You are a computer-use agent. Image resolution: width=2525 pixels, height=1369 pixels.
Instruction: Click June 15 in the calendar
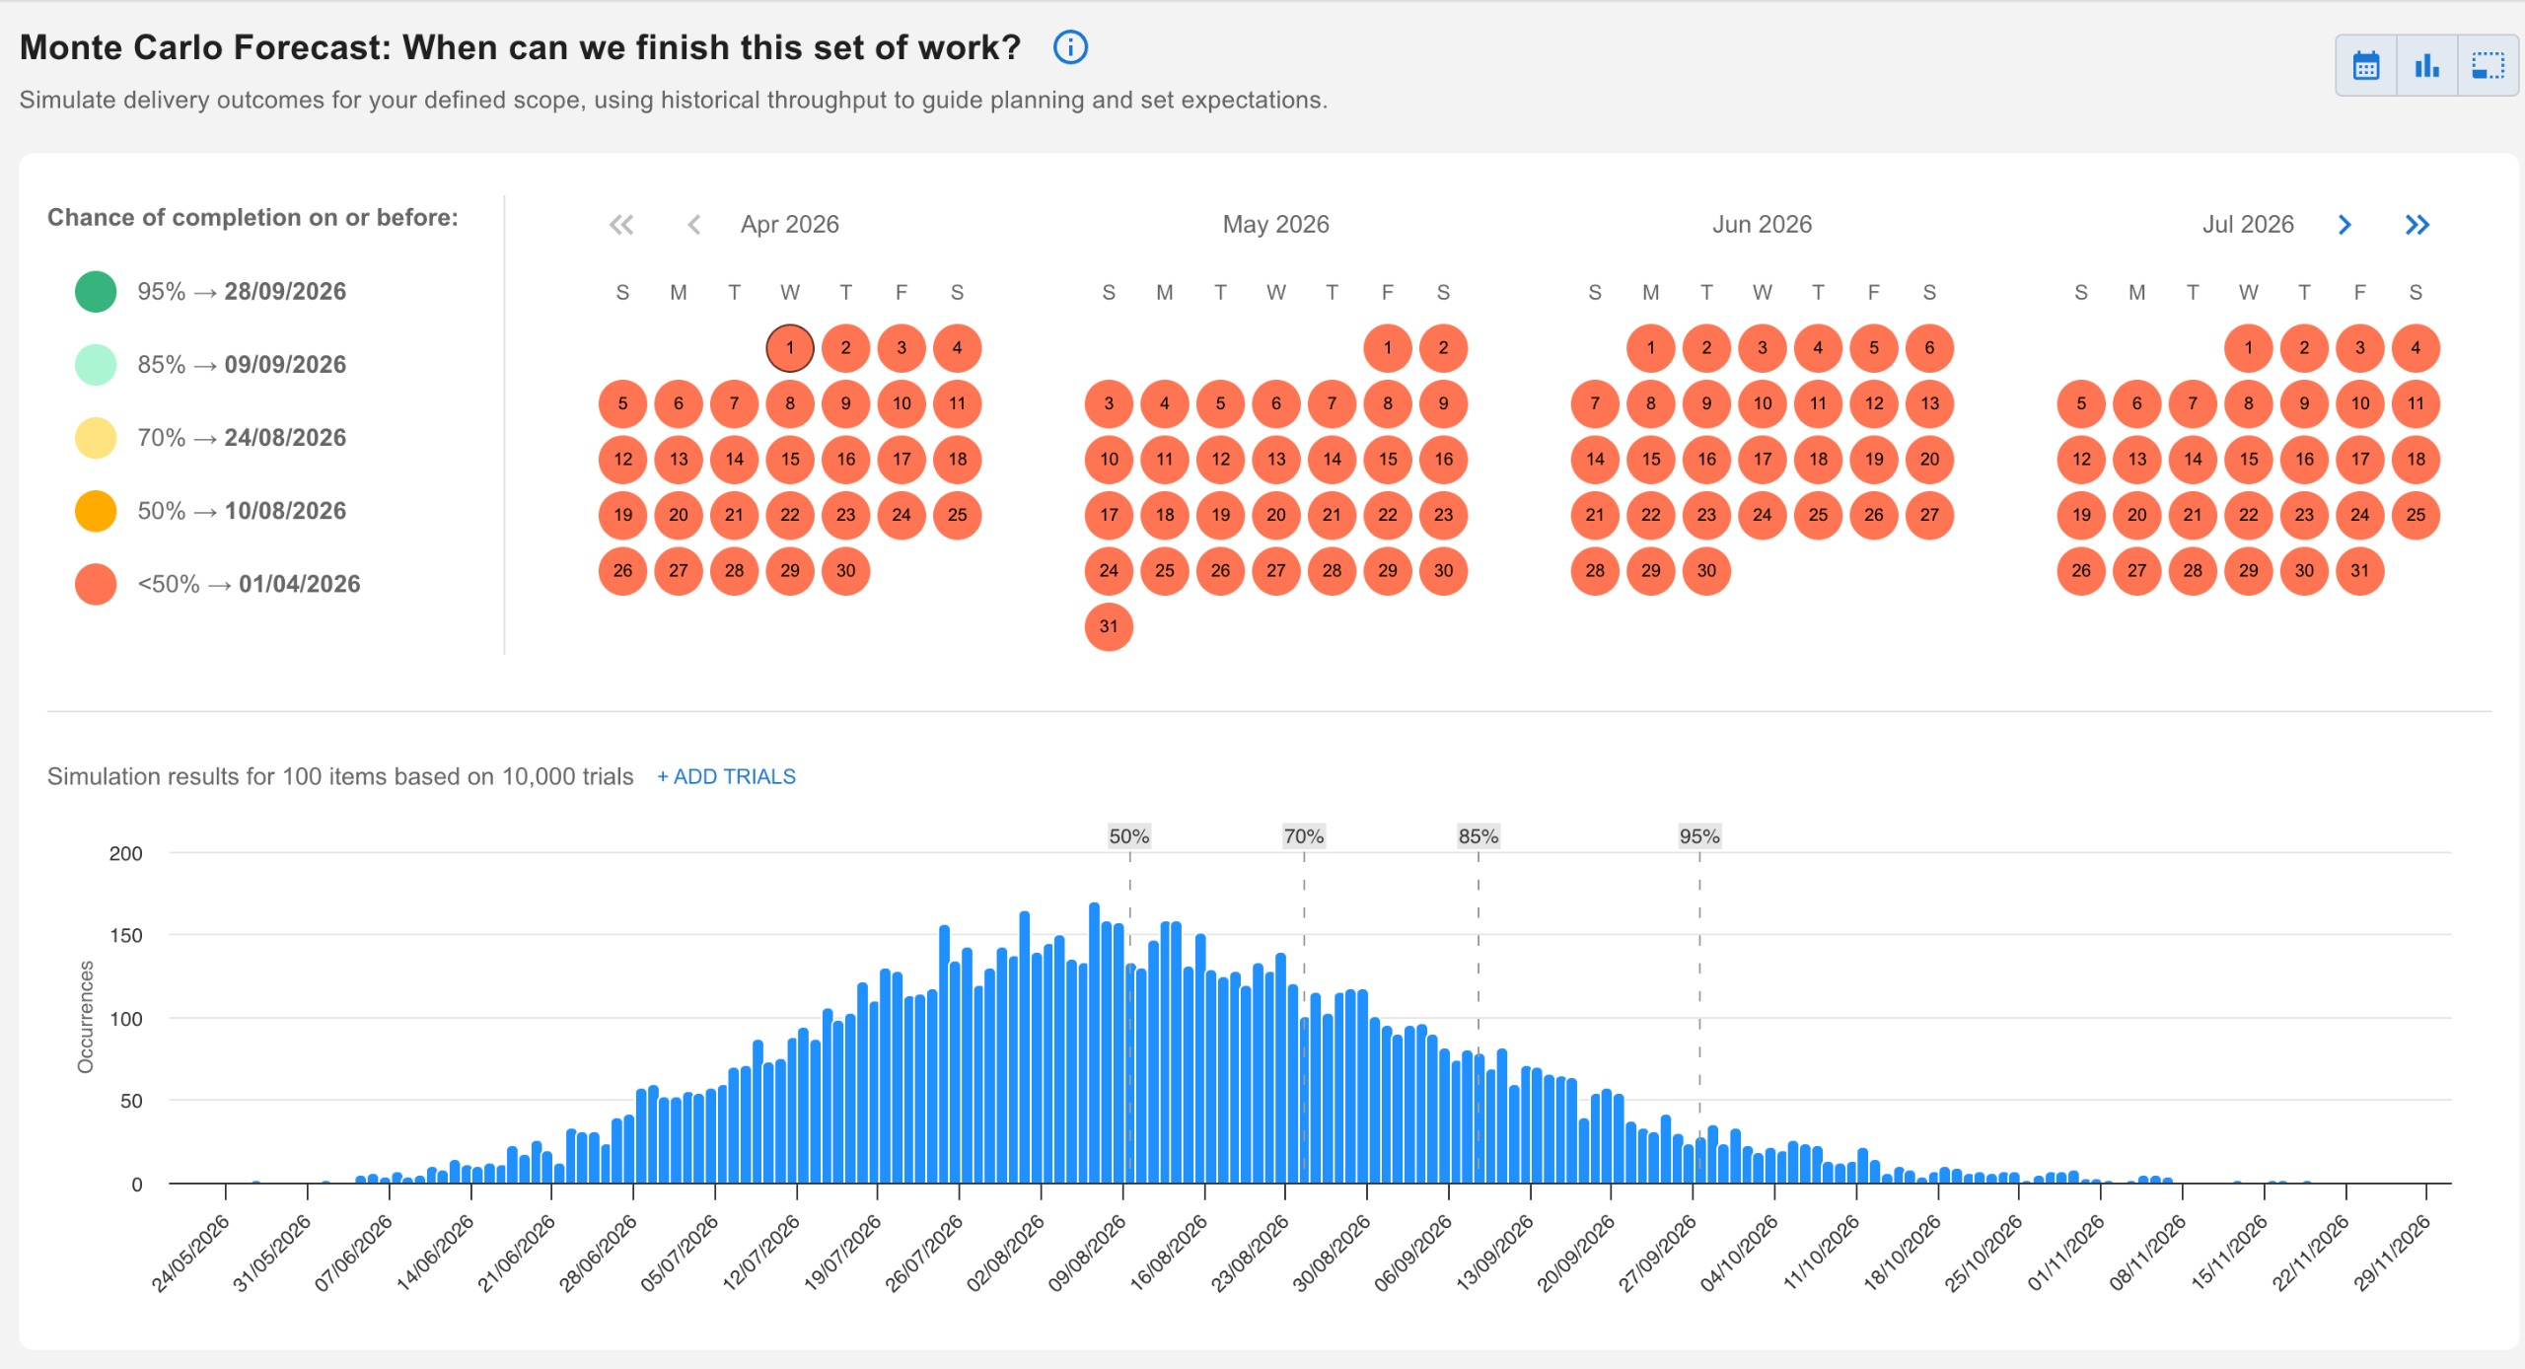[1650, 460]
